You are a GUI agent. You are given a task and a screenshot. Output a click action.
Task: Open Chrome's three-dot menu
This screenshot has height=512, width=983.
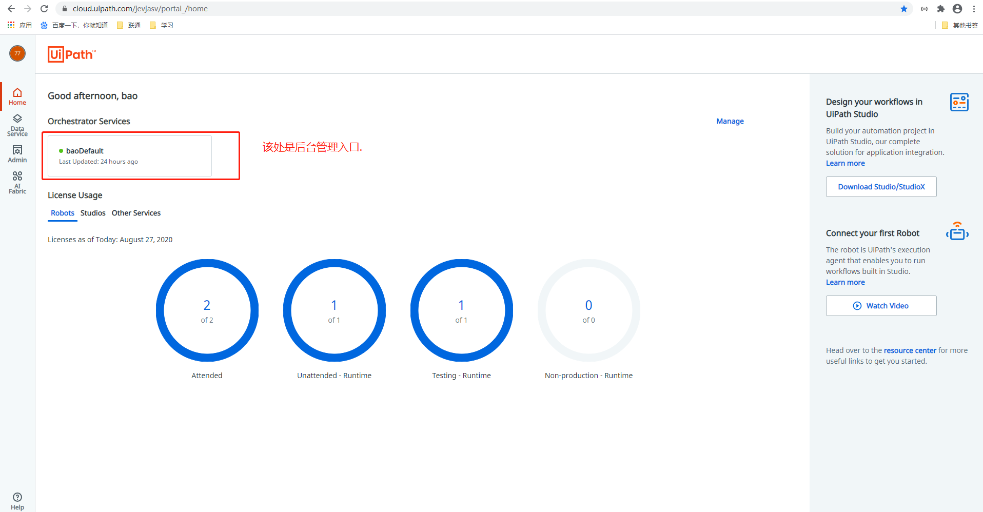(973, 9)
